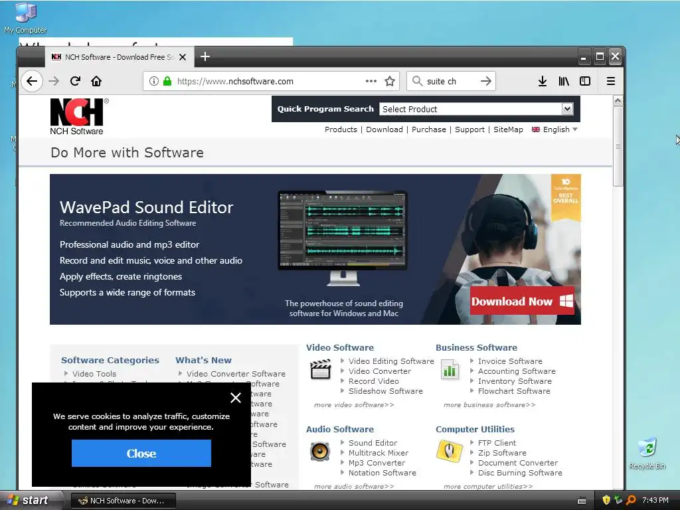Click the video clapperboard icon
The width and height of the screenshot is (680, 510).
[x=321, y=369]
